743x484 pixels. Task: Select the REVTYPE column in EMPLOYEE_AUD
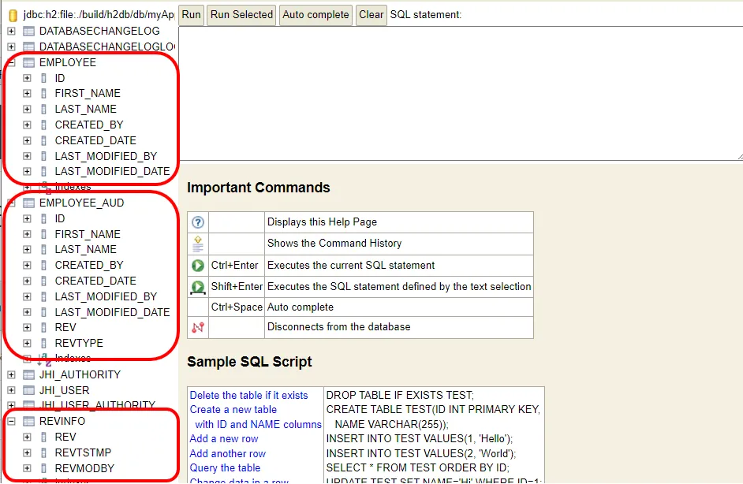click(79, 343)
